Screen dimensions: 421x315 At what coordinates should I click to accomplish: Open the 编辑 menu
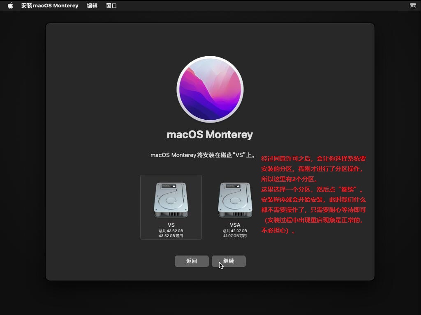coord(92,5)
